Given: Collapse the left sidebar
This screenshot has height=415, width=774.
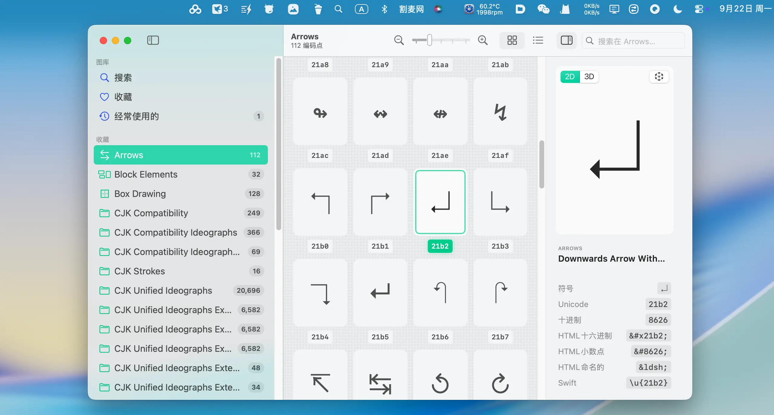Looking at the screenshot, I should coord(153,40).
